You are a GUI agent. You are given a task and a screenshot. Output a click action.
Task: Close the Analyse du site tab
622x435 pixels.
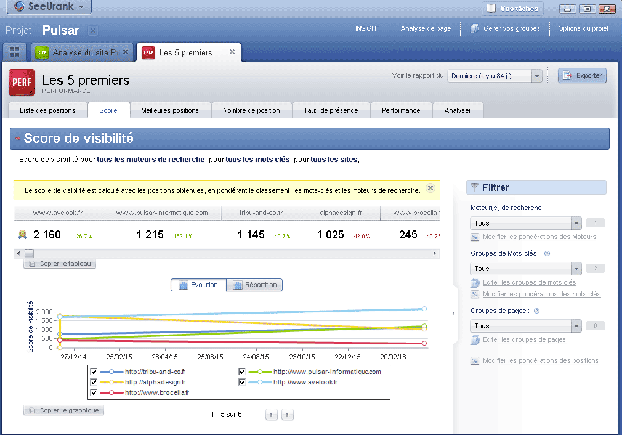click(x=126, y=52)
